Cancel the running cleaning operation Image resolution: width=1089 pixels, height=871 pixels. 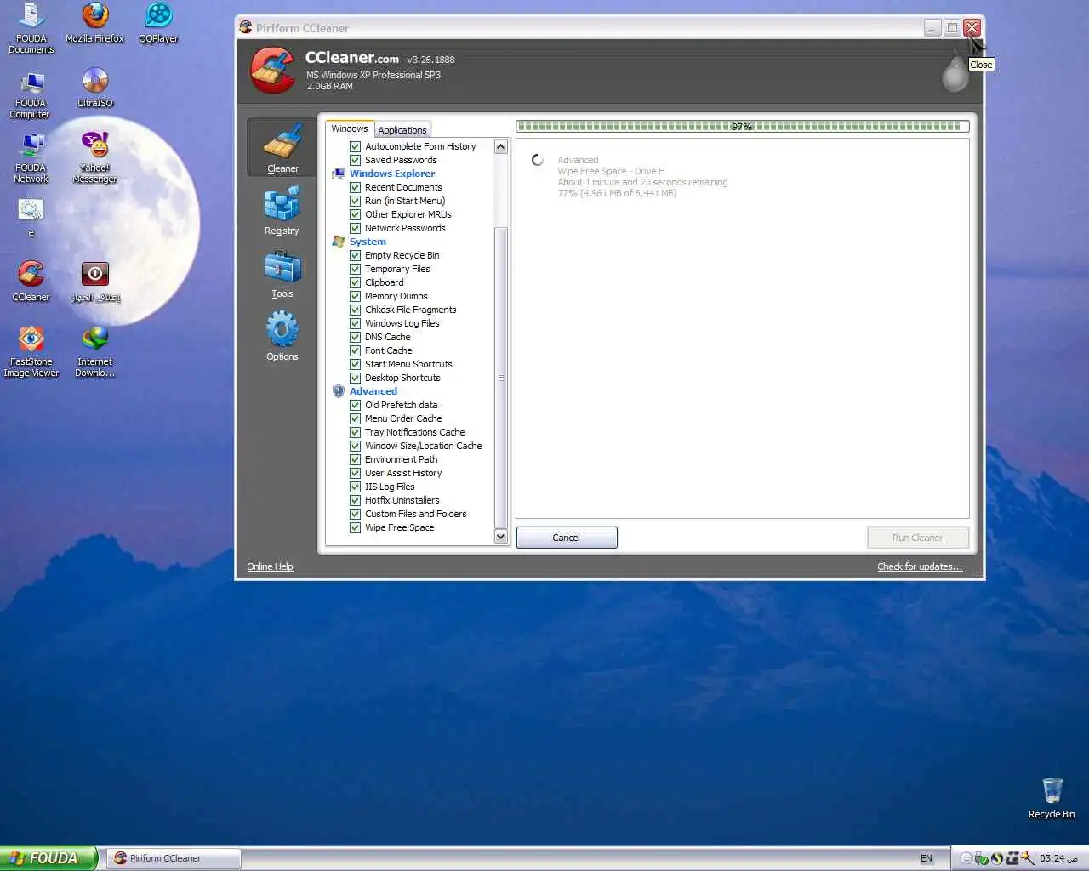click(567, 538)
